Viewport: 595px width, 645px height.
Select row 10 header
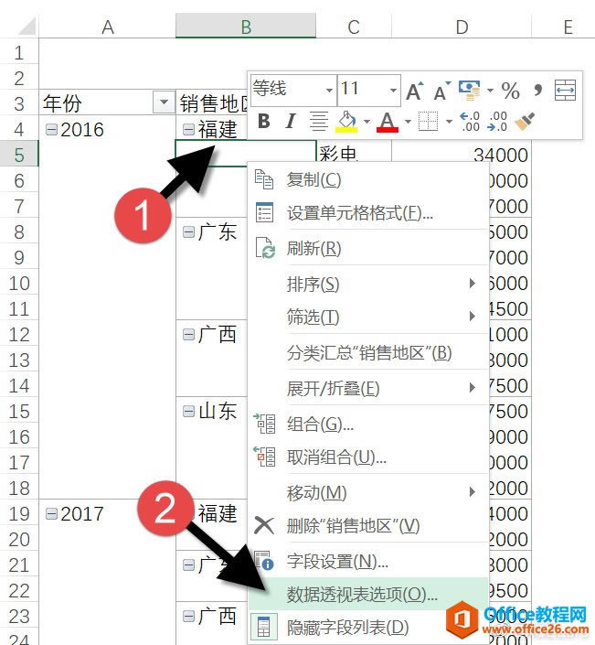19,283
